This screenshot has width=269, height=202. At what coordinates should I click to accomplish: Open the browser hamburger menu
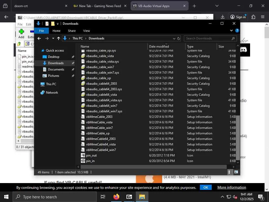[x=262, y=17]
